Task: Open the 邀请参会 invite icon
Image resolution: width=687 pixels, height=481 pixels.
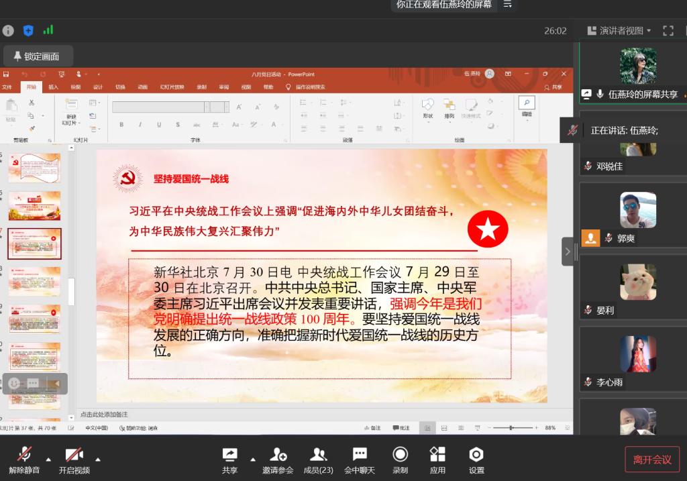Action: [x=278, y=460]
